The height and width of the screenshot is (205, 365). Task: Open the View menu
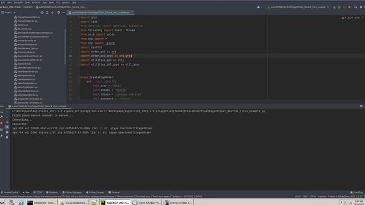pos(9,2)
